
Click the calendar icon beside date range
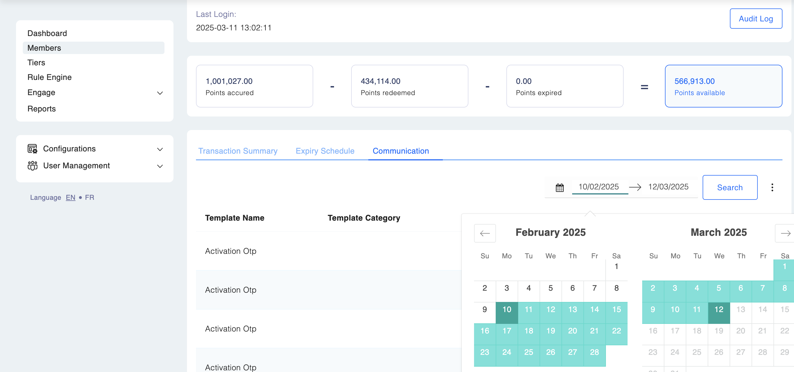tap(560, 187)
